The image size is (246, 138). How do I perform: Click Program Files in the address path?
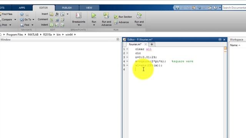pos(15,34)
